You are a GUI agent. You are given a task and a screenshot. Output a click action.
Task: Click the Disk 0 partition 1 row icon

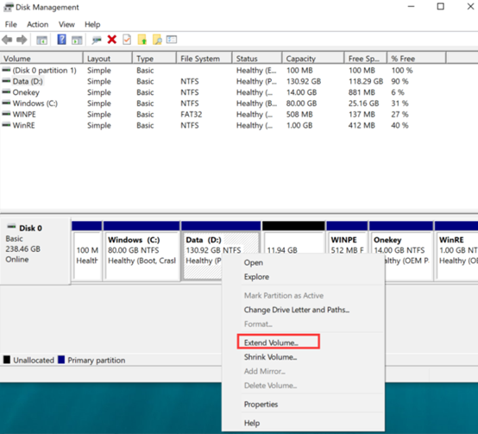[x=6, y=70]
